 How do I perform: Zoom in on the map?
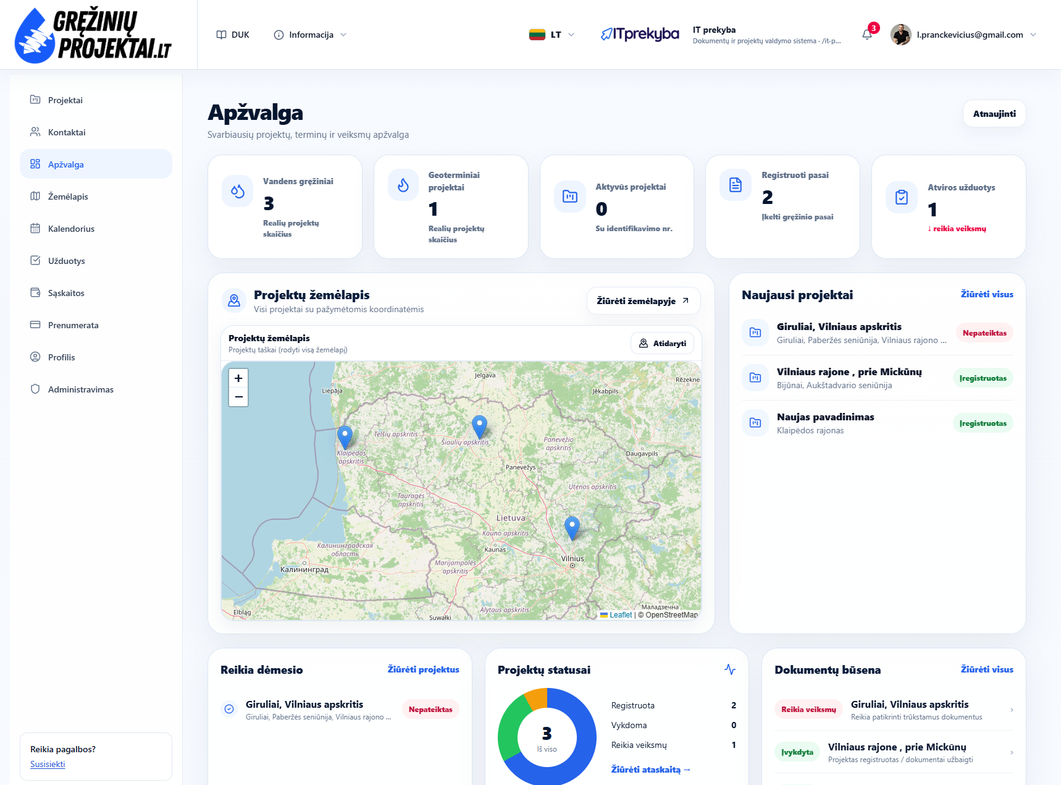[238, 378]
